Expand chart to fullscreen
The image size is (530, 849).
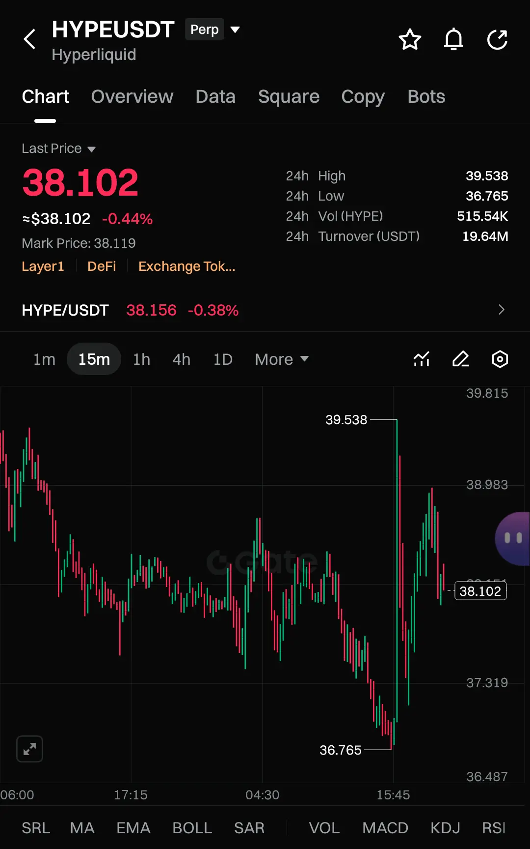tap(29, 749)
